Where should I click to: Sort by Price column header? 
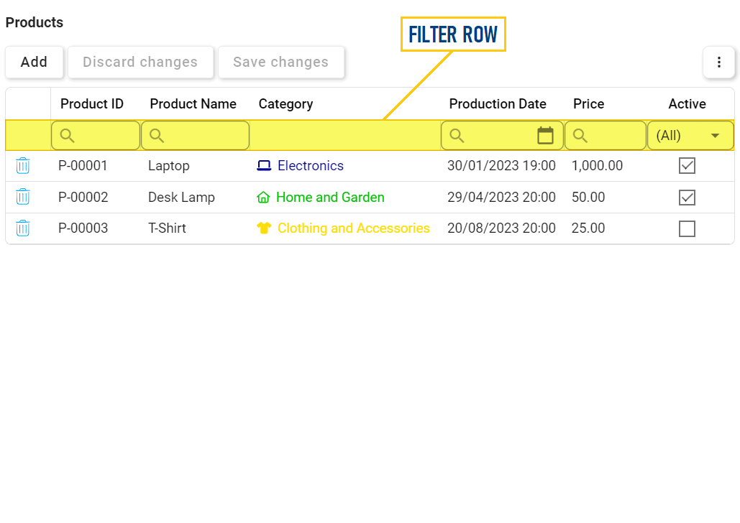tap(588, 104)
